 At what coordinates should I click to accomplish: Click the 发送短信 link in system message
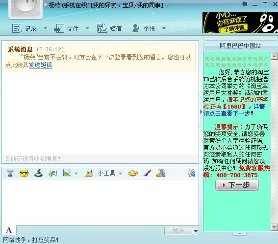point(40,65)
